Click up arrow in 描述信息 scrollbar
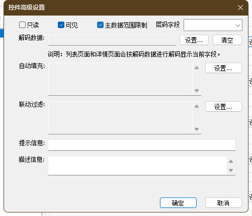Viewport: 252px width, 216px height. (x=231, y=161)
